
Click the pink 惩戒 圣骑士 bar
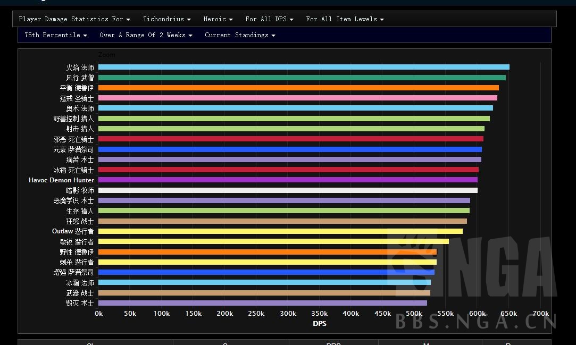pyautogui.click(x=297, y=98)
